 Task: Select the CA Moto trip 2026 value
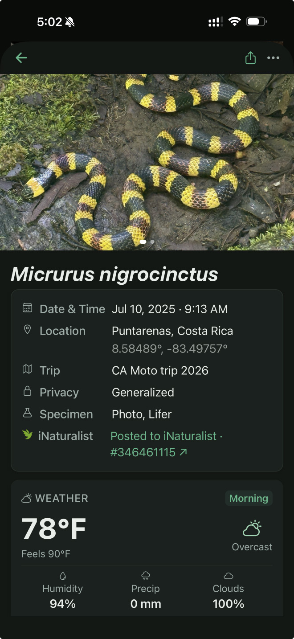click(160, 370)
